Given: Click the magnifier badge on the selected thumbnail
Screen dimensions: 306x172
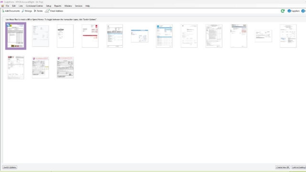Looking at the screenshot, I should click(8, 25).
